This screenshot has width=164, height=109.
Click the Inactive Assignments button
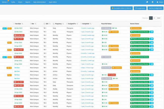click(x=155, y=8)
